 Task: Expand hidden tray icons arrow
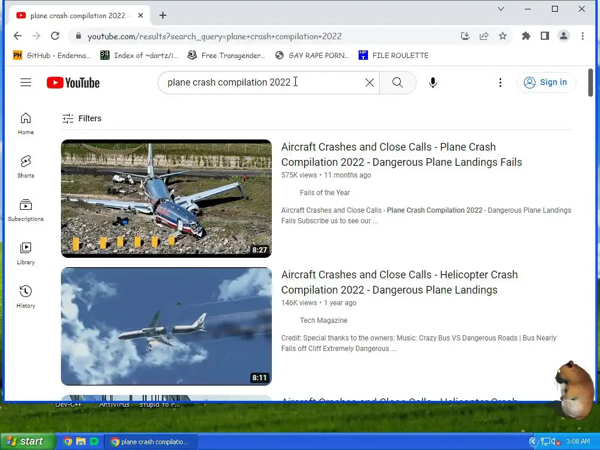click(533, 442)
